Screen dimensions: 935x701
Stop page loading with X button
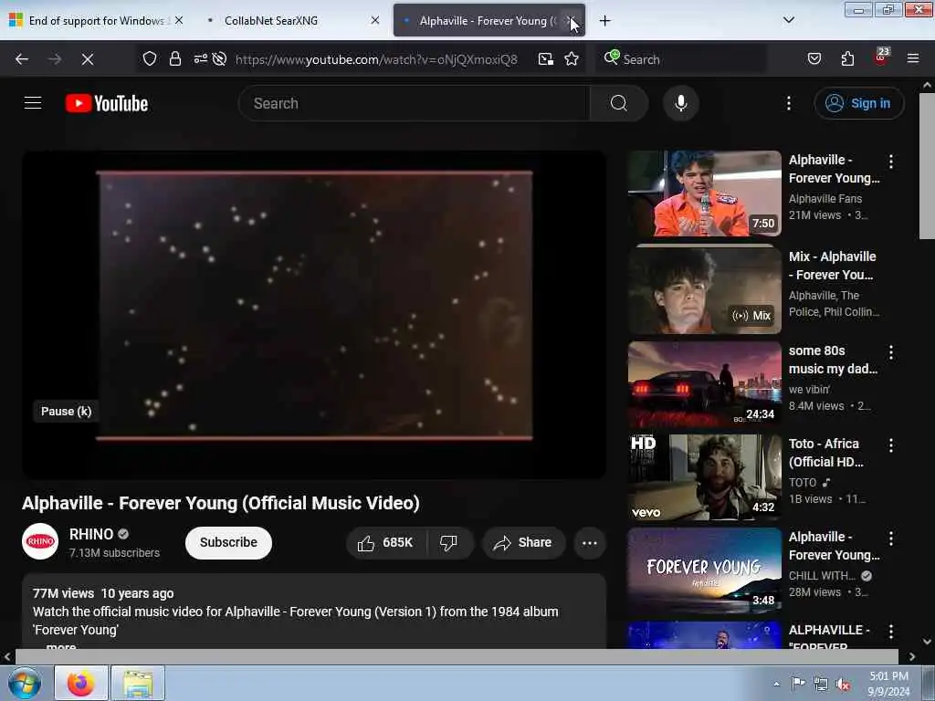point(87,59)
